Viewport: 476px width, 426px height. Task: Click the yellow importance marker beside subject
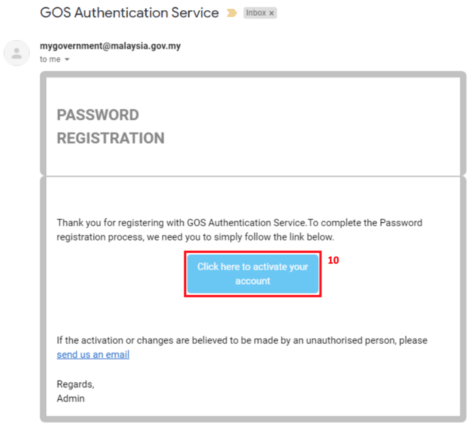pos(231,13)
